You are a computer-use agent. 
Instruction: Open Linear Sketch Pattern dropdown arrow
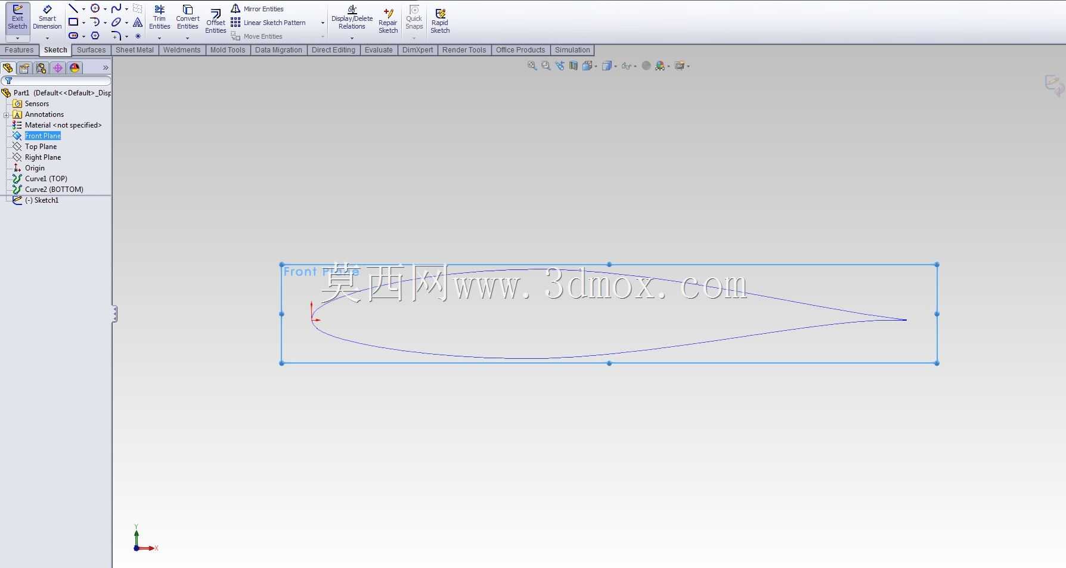[323, 23]
